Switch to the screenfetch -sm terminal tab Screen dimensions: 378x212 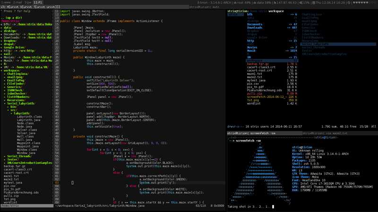pyautogui.click(x=265, y=133)
